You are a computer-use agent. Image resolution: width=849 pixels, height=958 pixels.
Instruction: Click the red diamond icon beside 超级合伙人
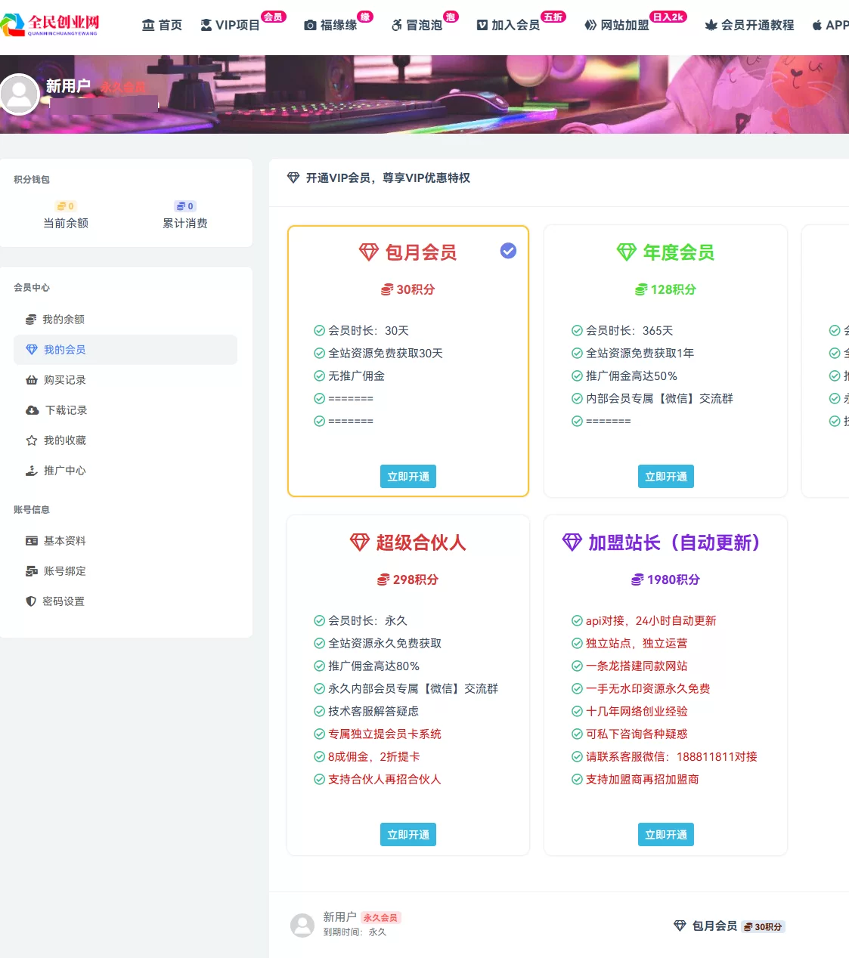[359, 542]
